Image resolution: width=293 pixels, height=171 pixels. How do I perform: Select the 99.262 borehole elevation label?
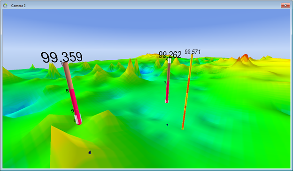[170, 55]
